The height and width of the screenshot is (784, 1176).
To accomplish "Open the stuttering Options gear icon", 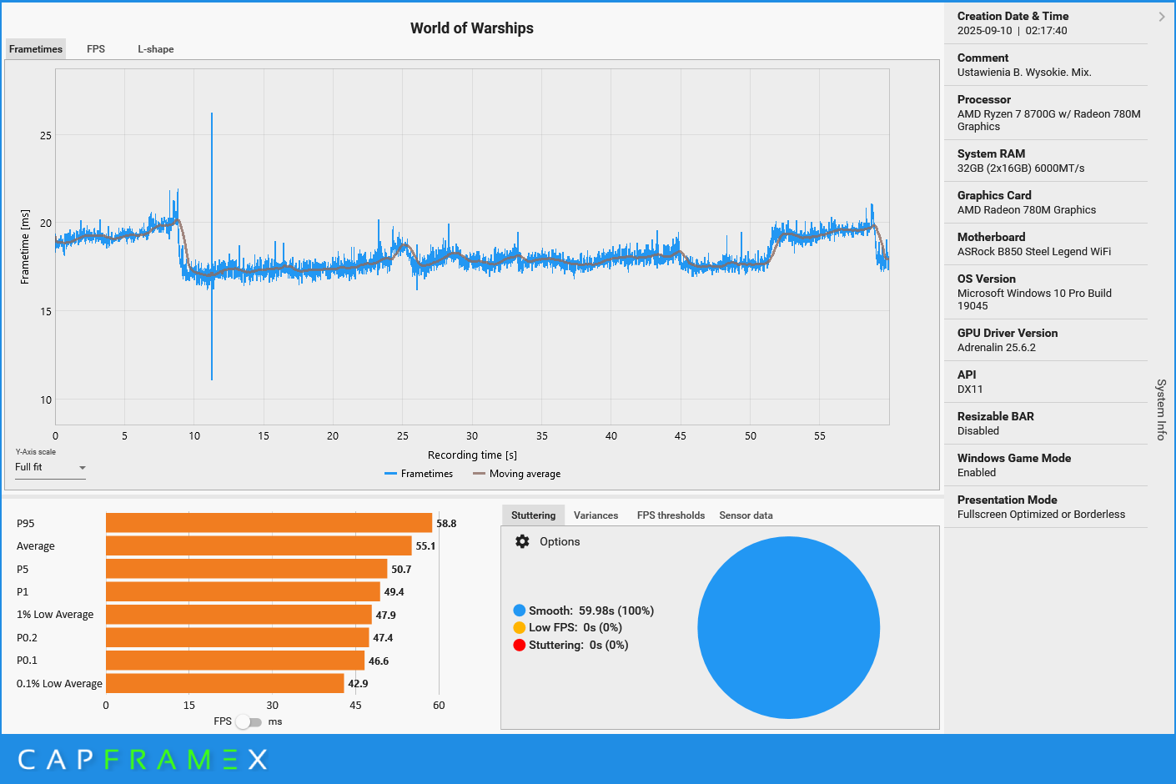I will [x=522, y=541].
